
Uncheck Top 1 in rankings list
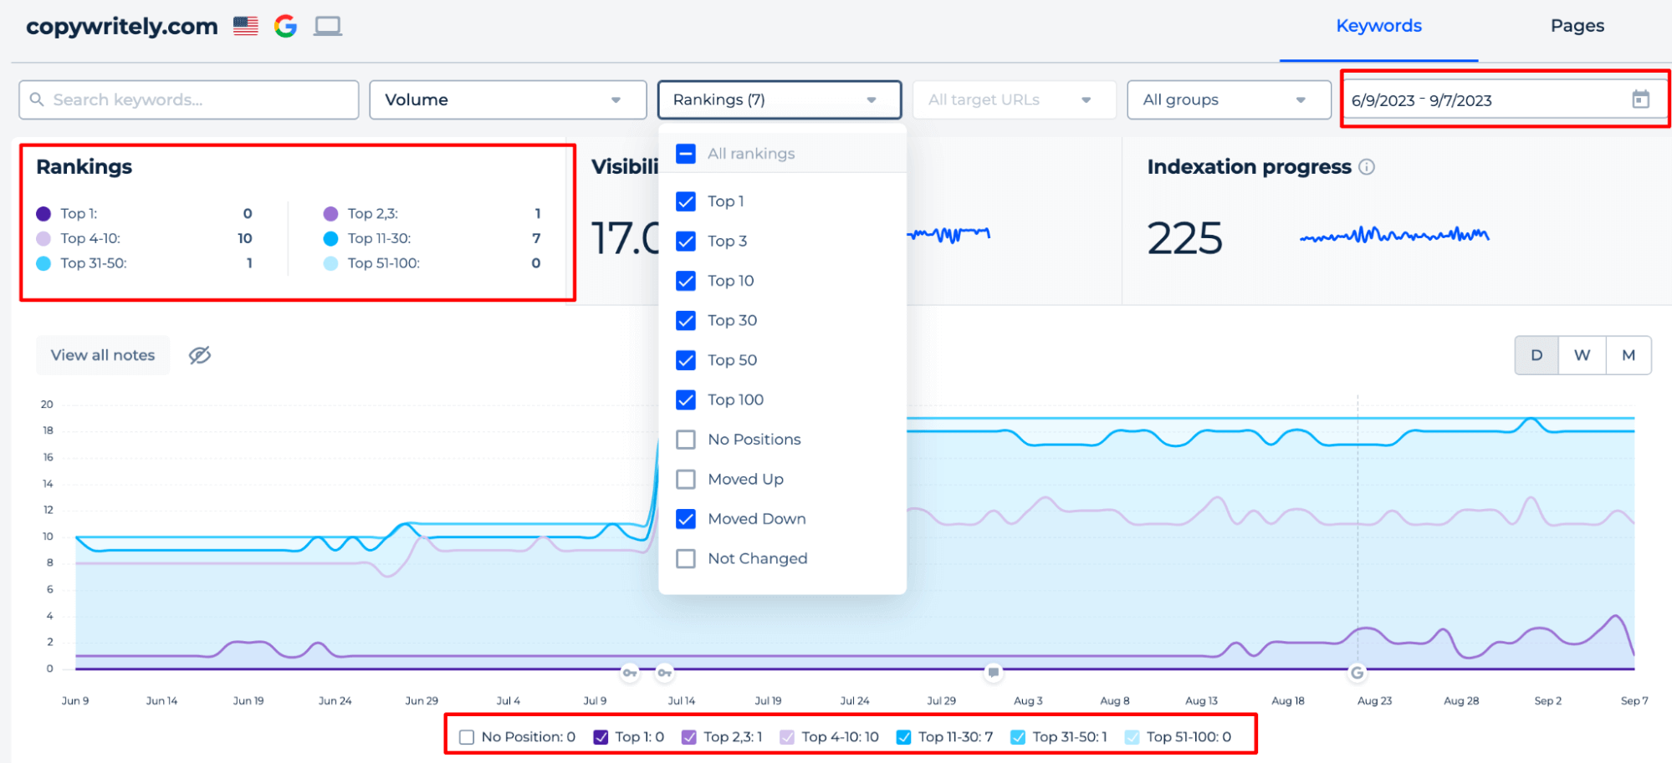coord(686,201)
